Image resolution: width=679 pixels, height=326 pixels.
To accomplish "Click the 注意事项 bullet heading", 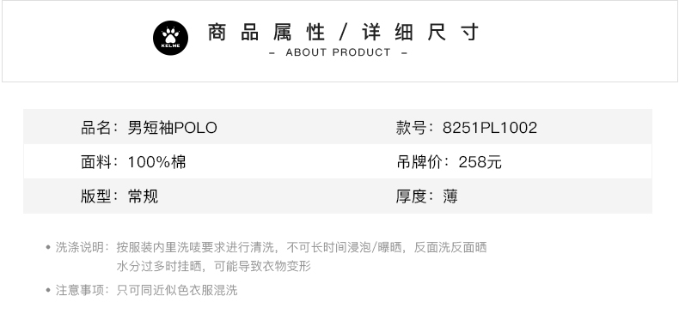I will pyautogui.click(x=79, y=290).
